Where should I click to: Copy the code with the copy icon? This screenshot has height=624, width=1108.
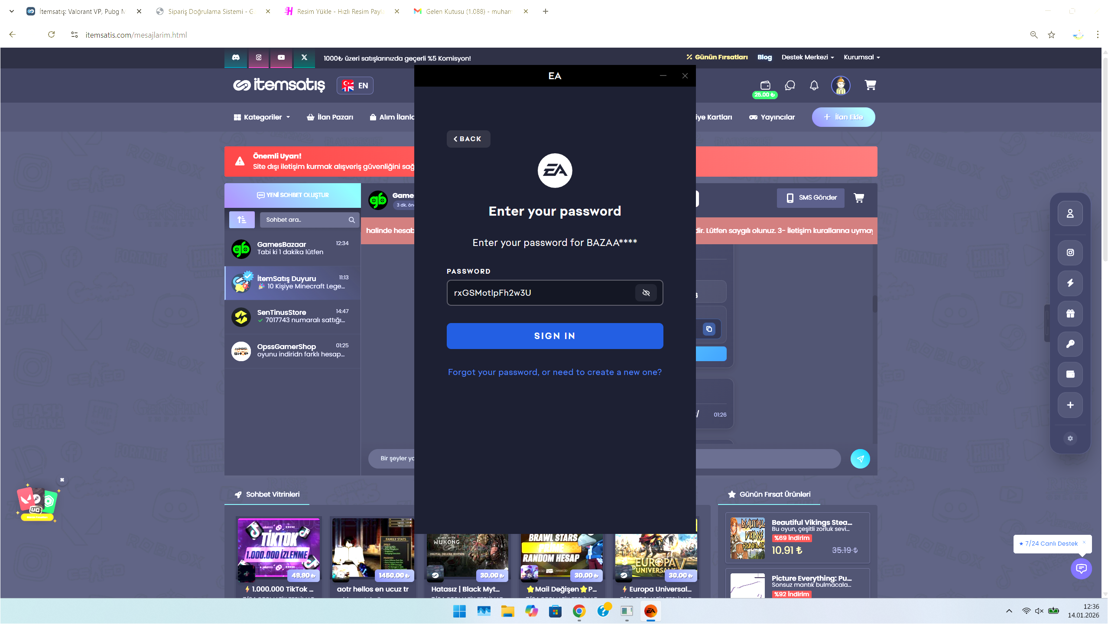[709, 329]
